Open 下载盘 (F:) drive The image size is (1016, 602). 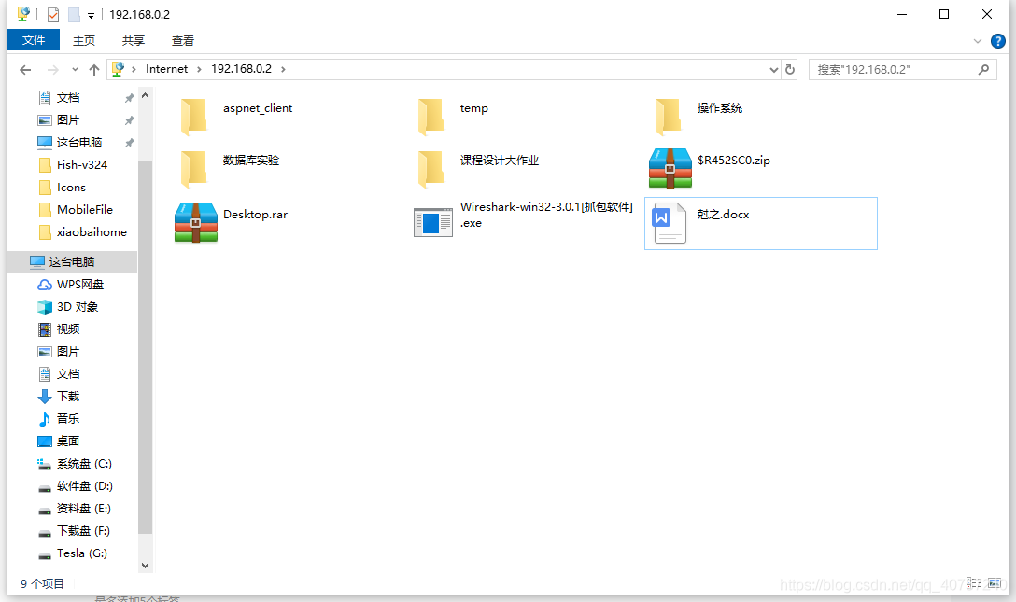coord(74,531)
